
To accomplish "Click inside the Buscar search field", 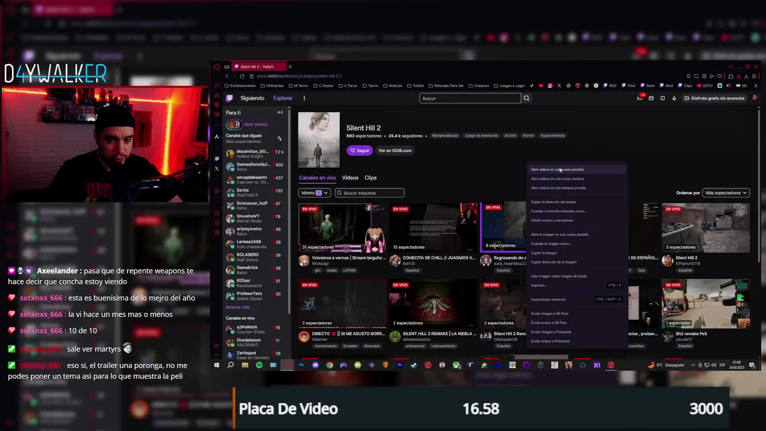I will 470,98.
